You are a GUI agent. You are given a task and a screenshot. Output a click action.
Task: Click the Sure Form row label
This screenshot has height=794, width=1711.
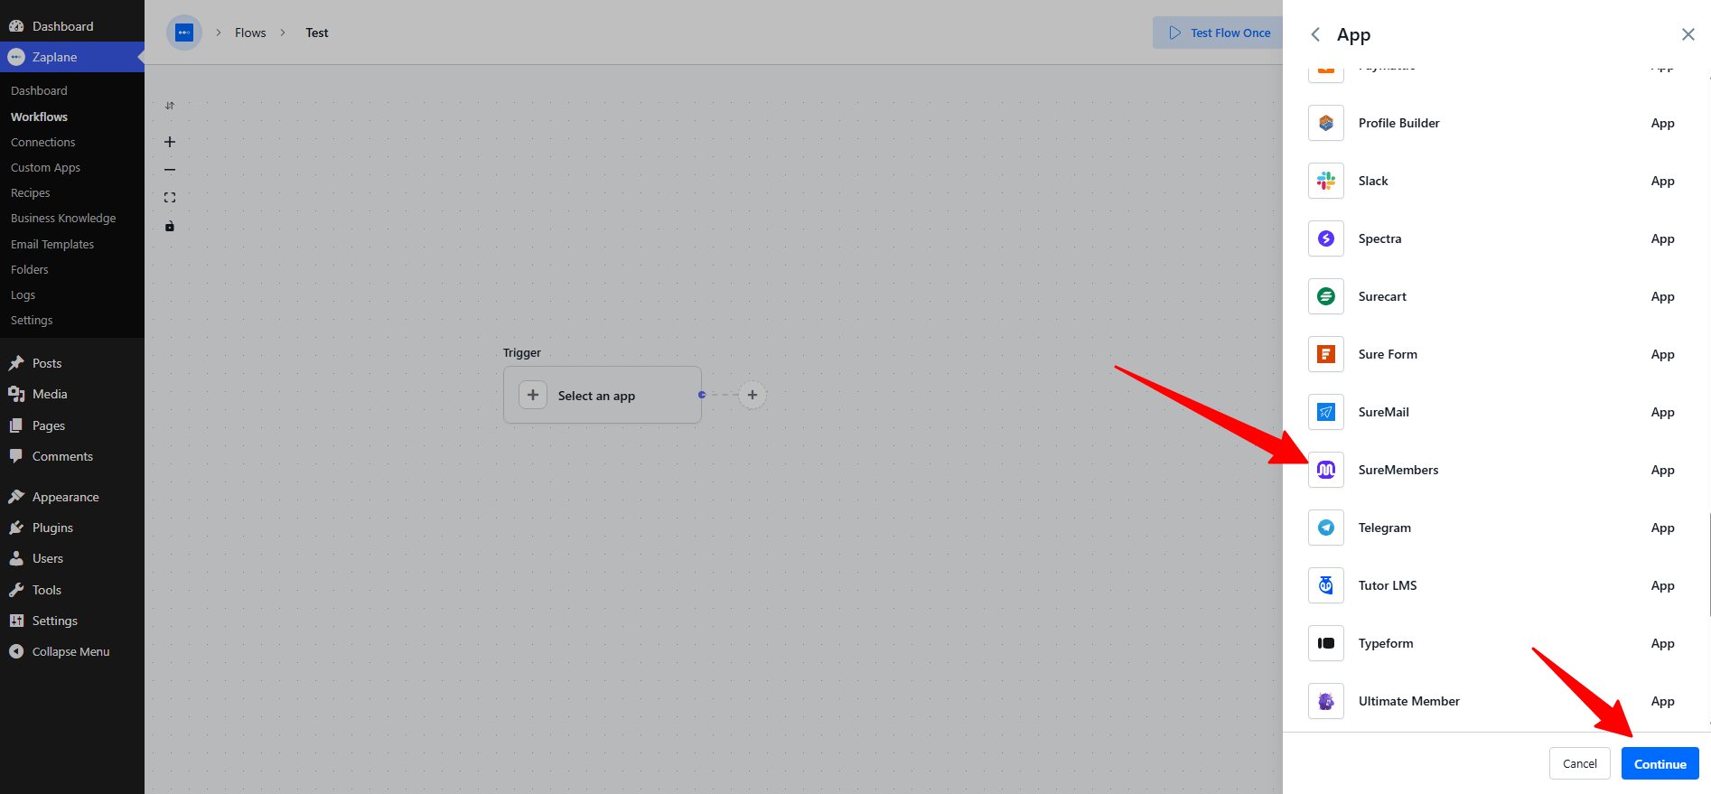[x=1388, y=354]
